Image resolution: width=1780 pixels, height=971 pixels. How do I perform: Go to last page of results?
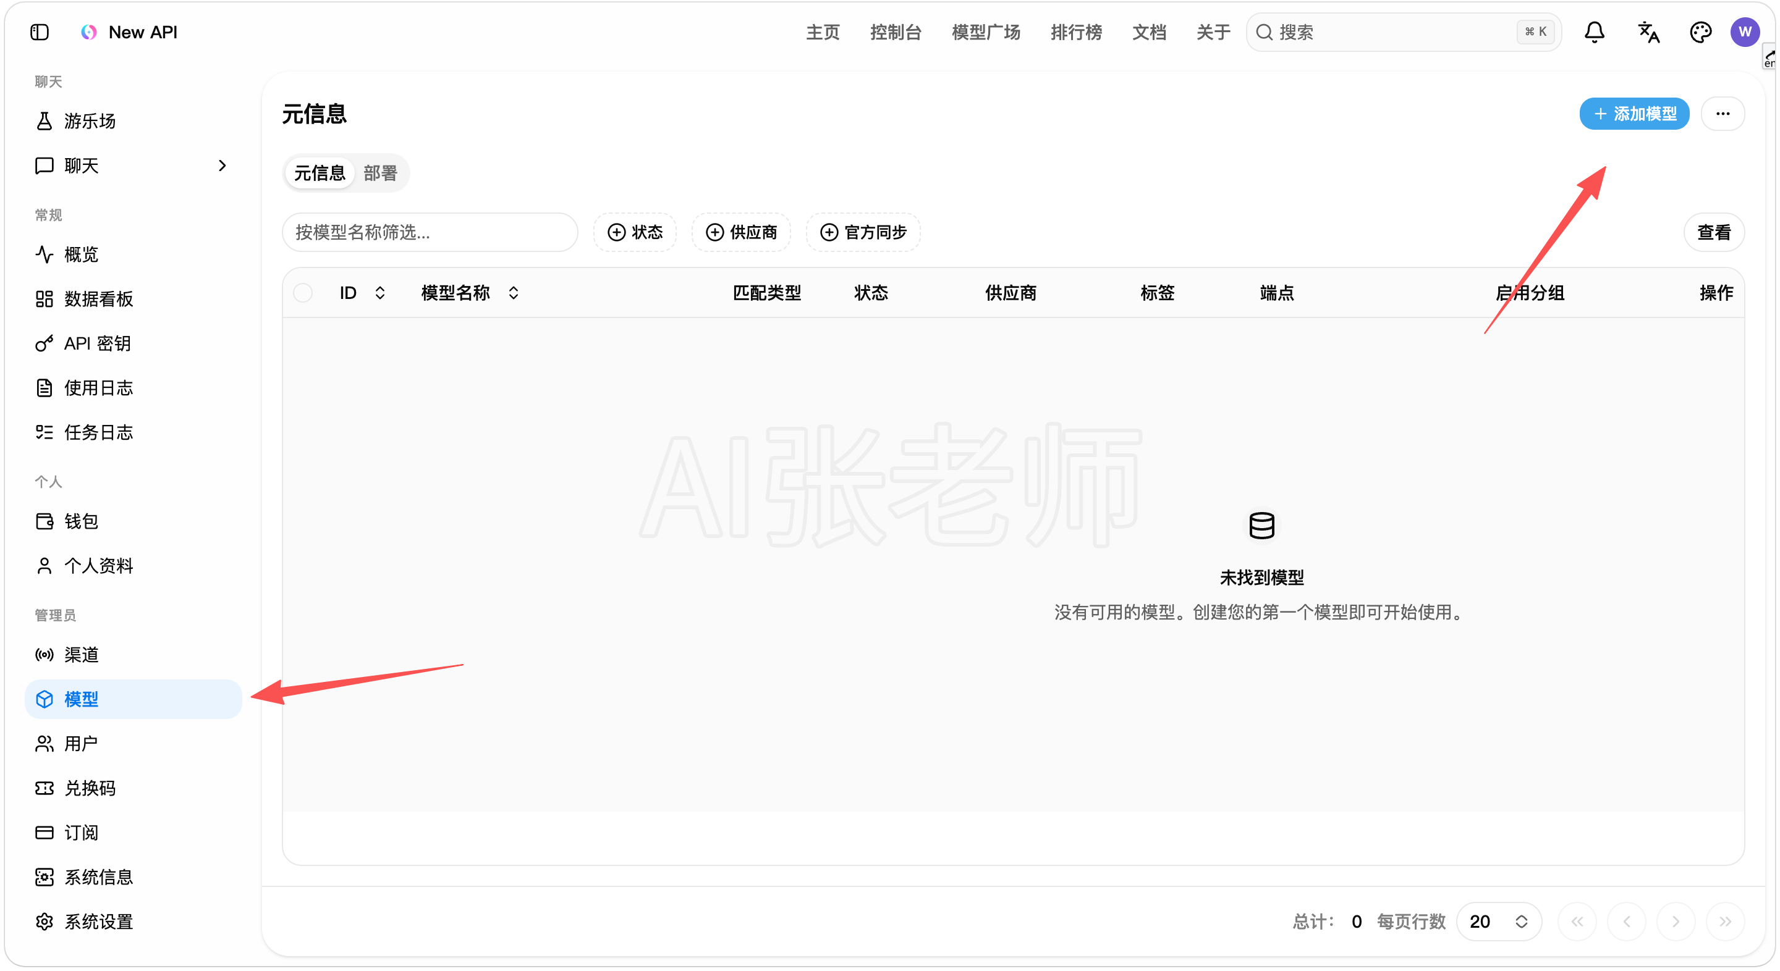point(1726,921)
